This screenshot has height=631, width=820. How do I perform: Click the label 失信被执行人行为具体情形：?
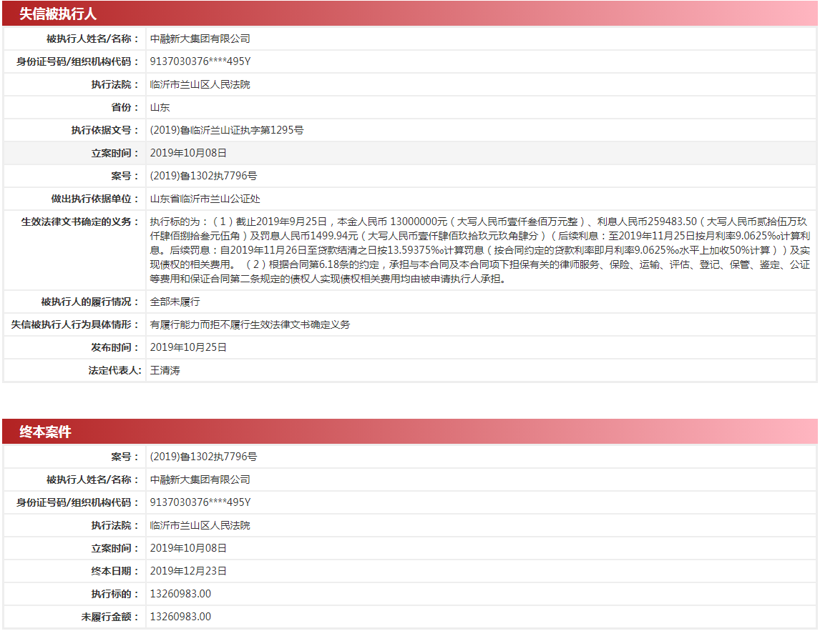(x=77, y=325)
